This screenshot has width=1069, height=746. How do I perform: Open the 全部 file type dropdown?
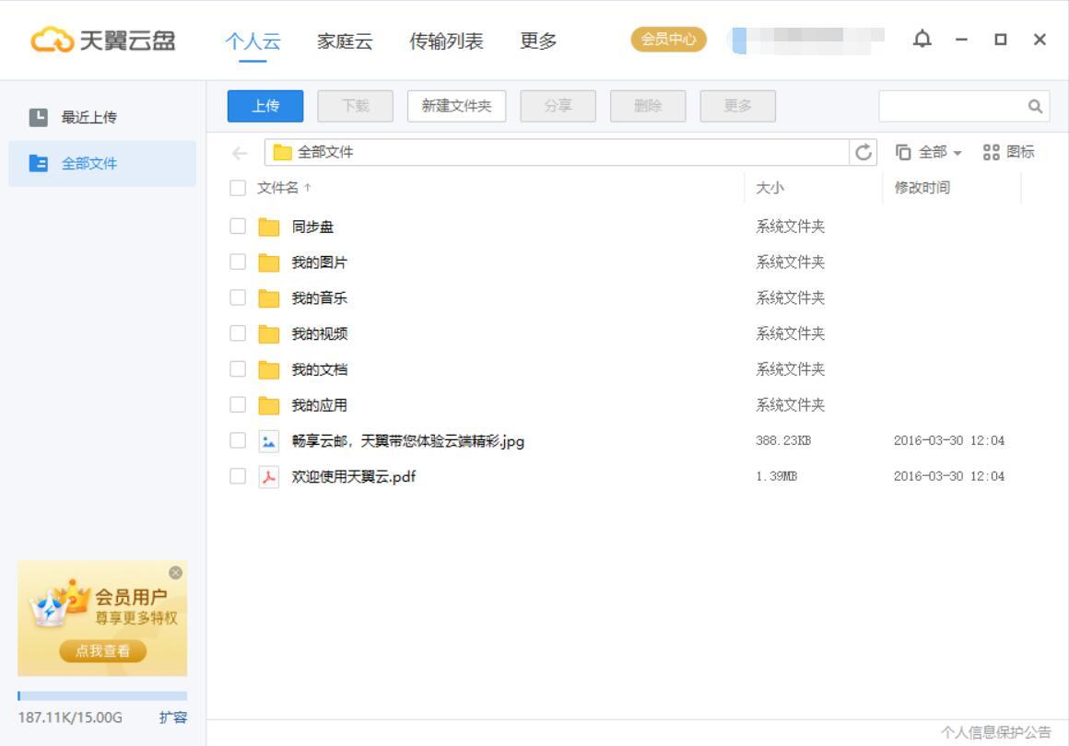click(x=939, y=152)
